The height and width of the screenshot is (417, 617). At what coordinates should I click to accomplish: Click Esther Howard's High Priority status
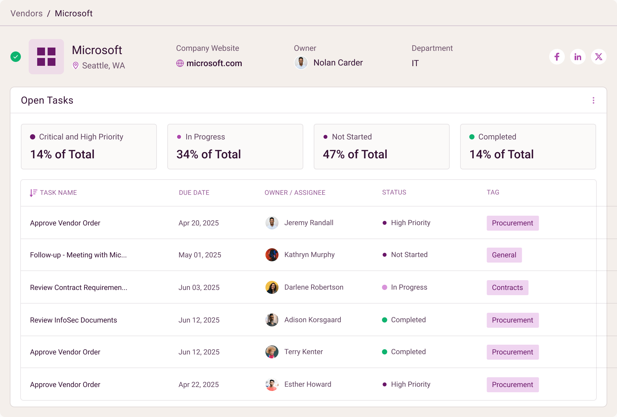(406, 384)
